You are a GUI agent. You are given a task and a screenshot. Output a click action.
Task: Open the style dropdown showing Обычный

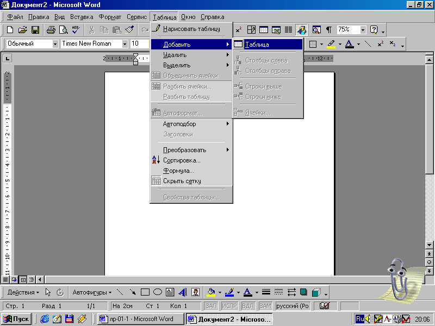coord(55,44)
